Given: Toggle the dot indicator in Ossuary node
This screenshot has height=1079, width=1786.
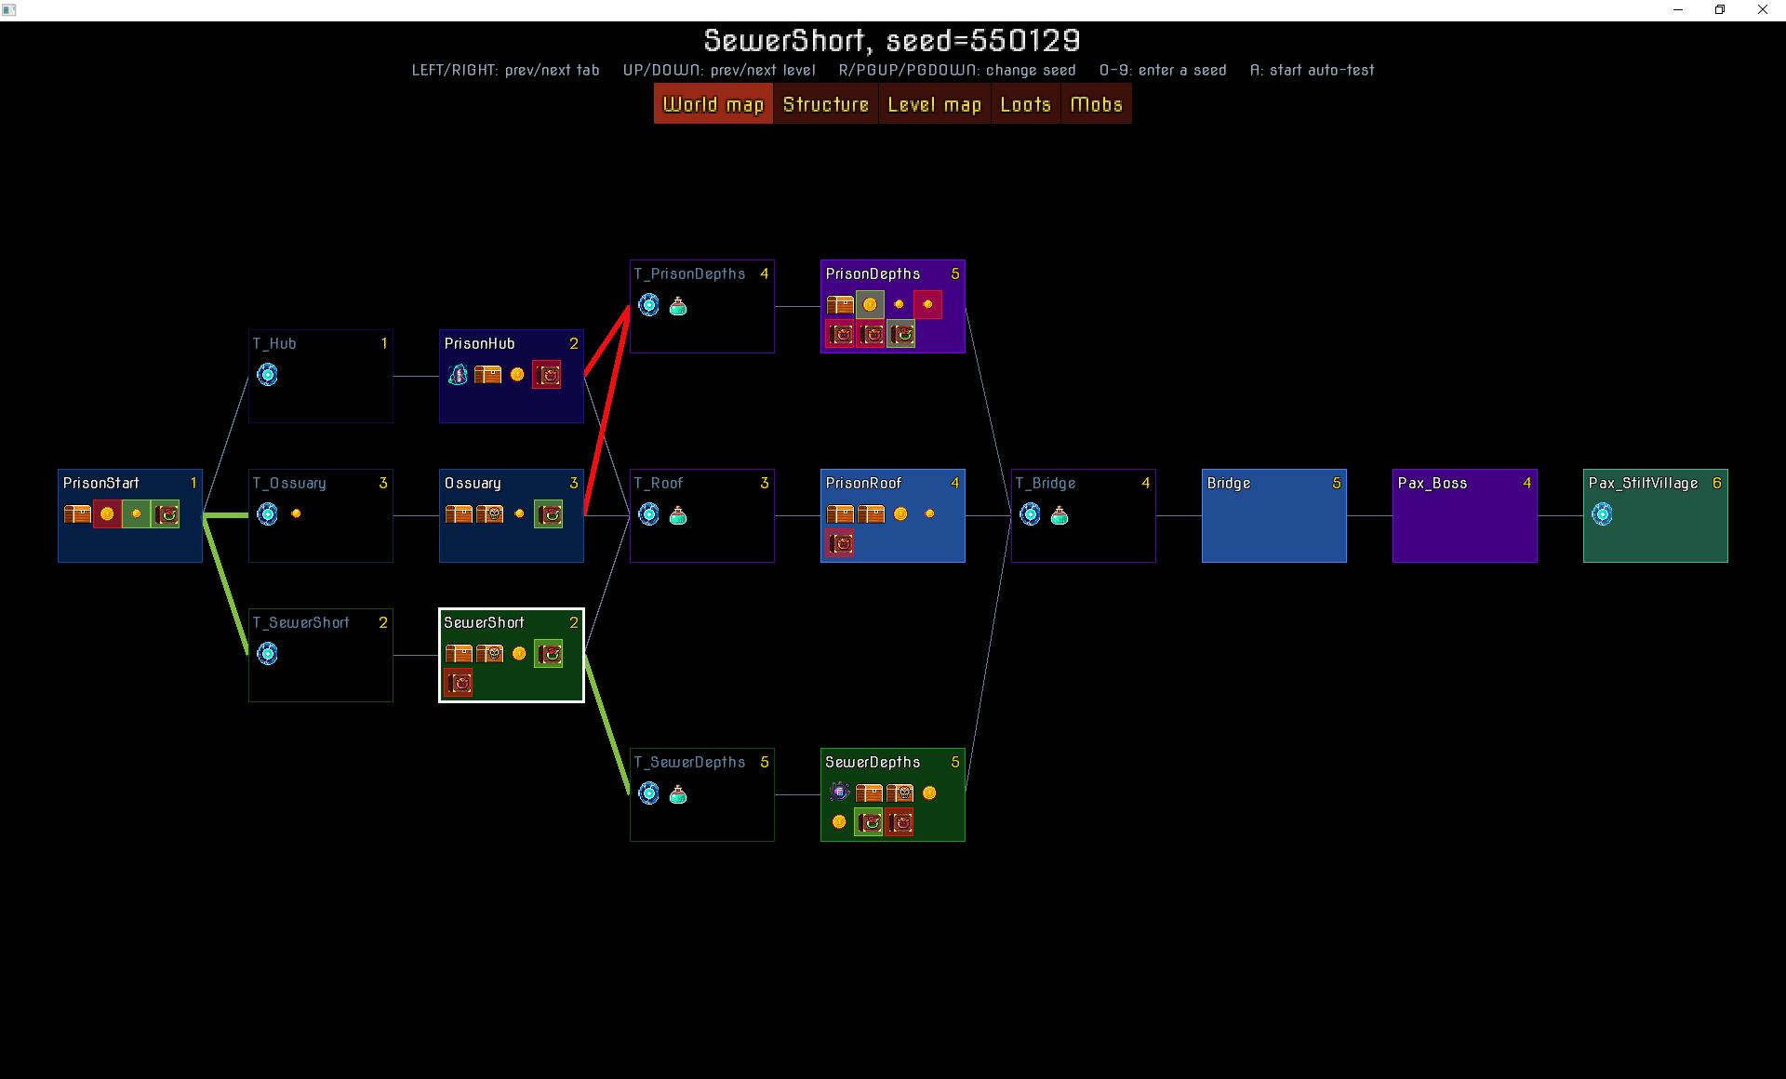Looking at the screenshot, I should pos(521,515).
